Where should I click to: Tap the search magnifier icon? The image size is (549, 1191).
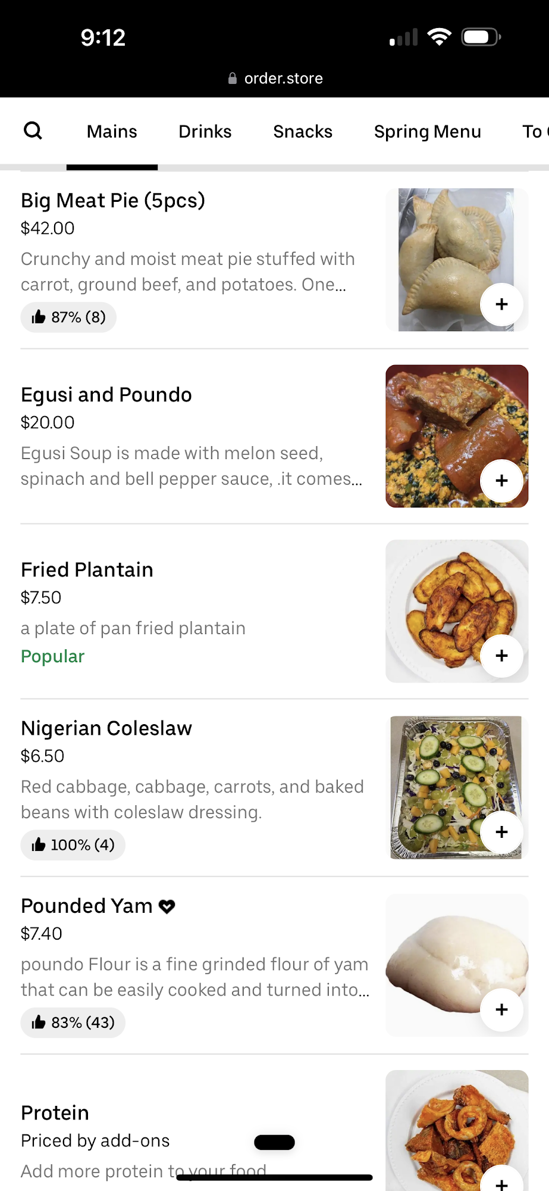pyautogui.click(x=33, y=130)
